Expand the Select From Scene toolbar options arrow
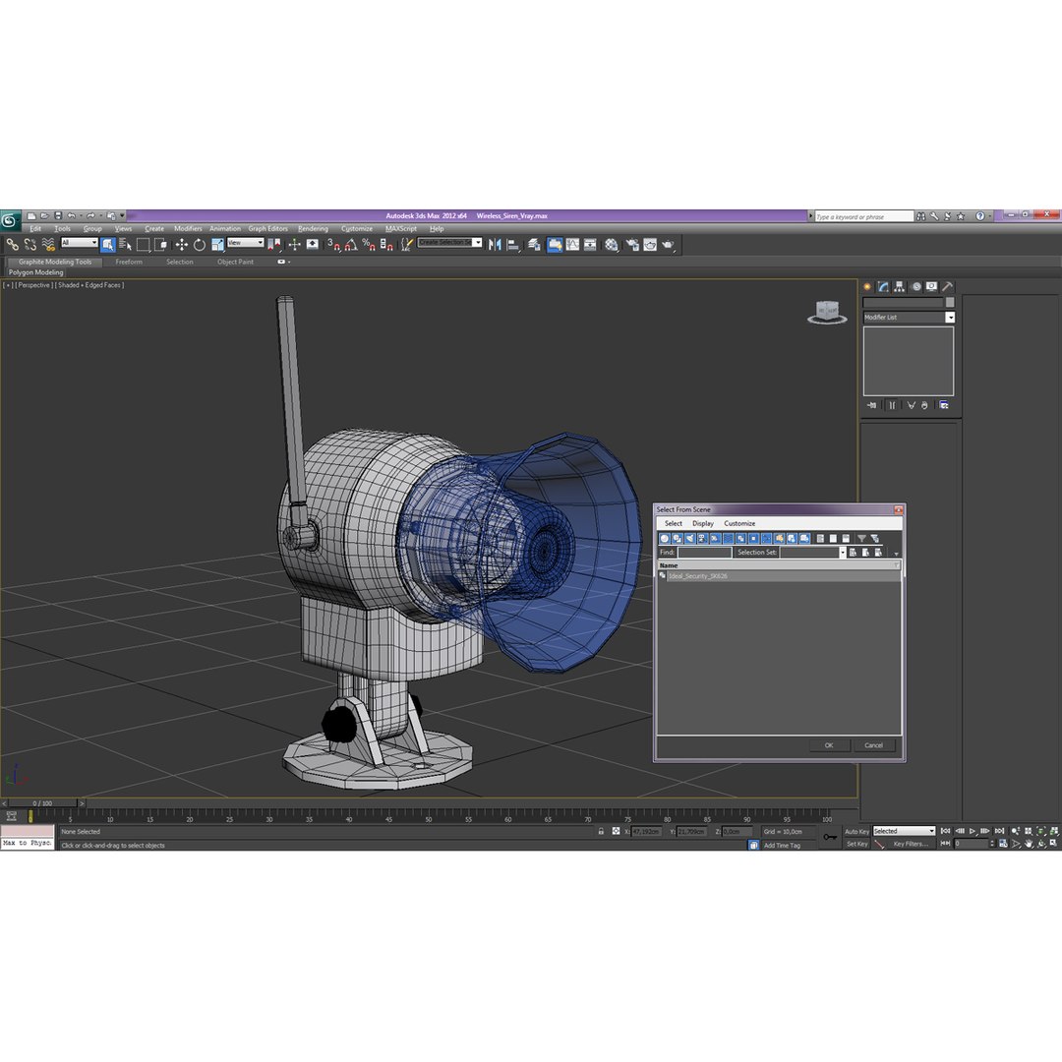The width and height of the screenshot is (1062, 1062). coord(896,554)
